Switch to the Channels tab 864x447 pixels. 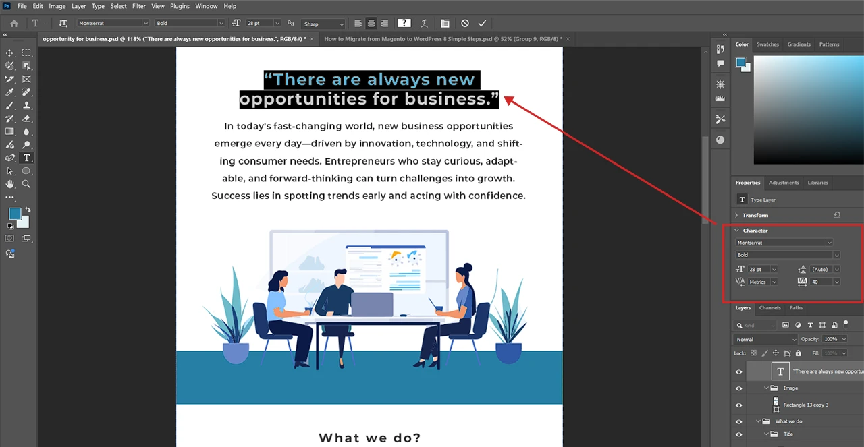tap(769, 307)
